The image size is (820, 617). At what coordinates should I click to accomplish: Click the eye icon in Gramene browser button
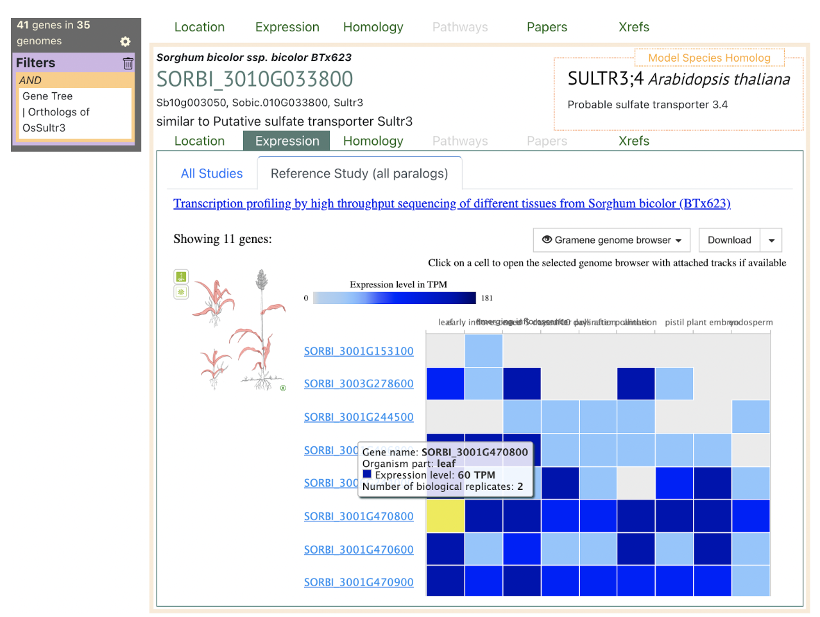coord(547,240)
